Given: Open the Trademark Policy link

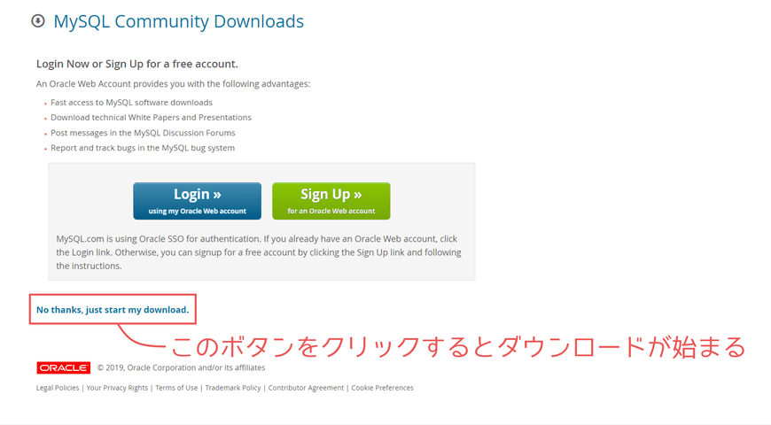Looking at the screenshot, I should [233, 388].
